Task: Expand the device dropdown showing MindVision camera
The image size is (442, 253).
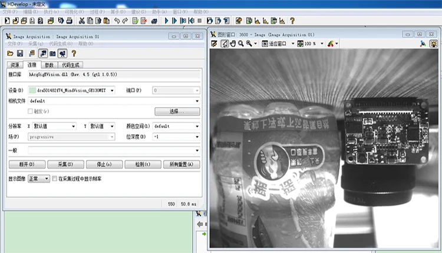Action: (112, 91)
